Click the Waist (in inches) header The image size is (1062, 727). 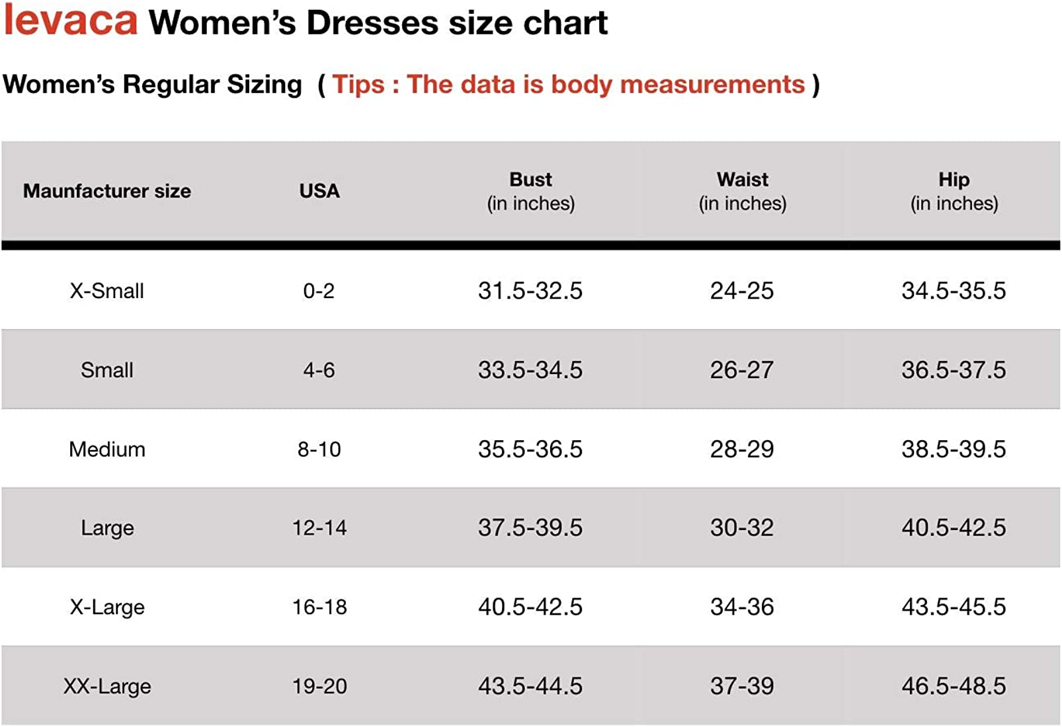(x=742, y=191)
